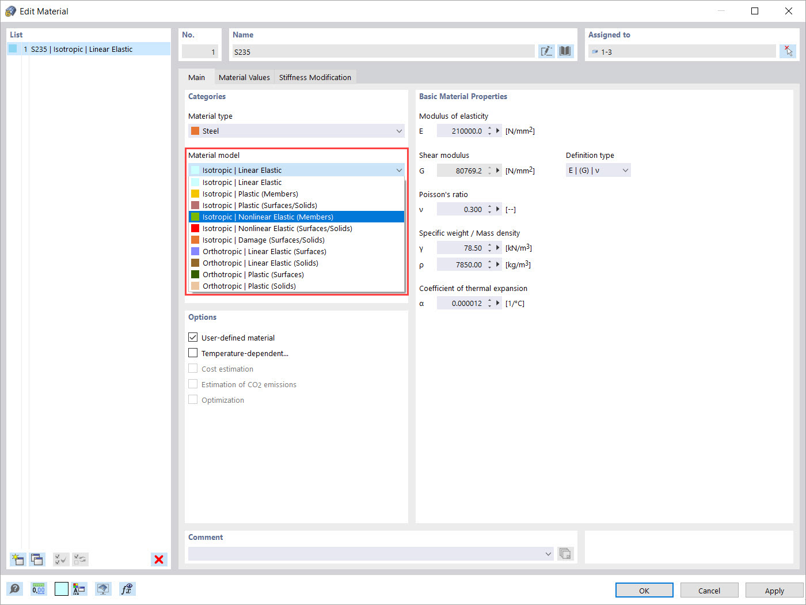
Task: Click the arrow beside specific weight 78.50
Action: point(498,248)
